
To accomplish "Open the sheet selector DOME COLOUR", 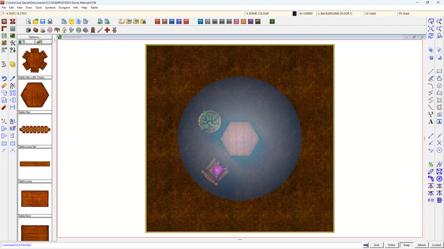I will click(268, 14).
